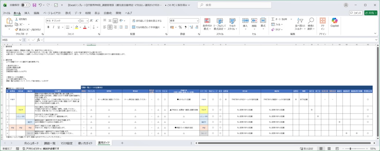
Task: Click the Accounting Number Format icon
Action: [172, 27]
